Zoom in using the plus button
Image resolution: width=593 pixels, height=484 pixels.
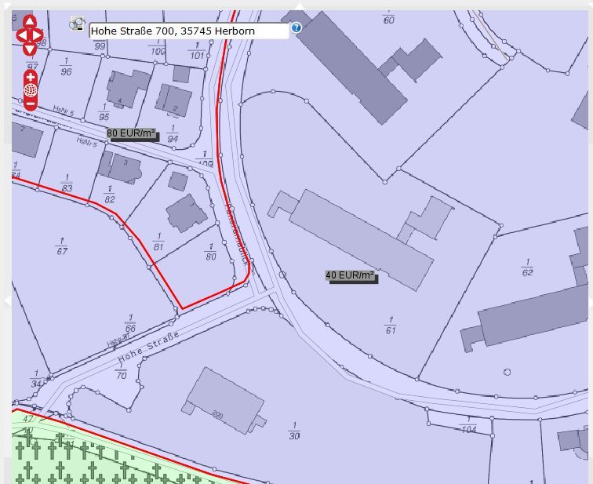pos(31,77)
